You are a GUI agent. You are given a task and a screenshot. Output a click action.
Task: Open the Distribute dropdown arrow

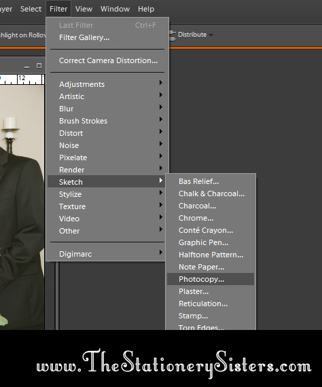(x=211, y=35)
